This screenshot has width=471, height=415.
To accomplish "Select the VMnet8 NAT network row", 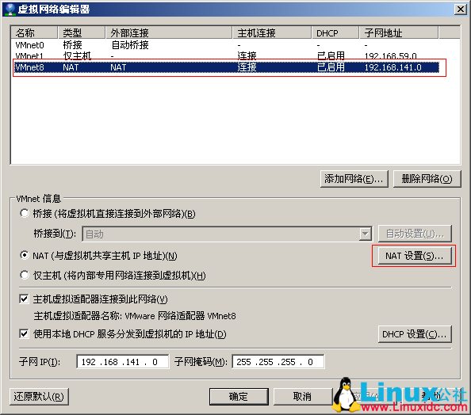I will 227,67.
